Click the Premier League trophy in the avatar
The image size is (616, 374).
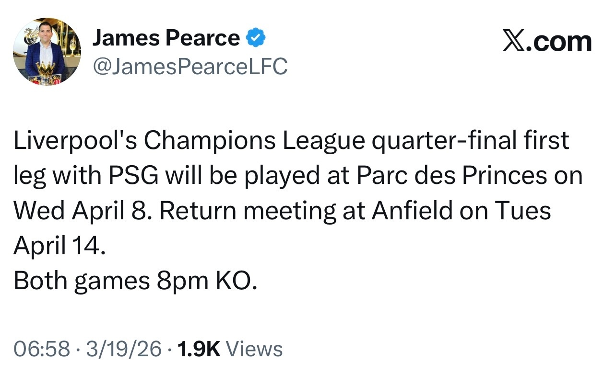(45, 71)
